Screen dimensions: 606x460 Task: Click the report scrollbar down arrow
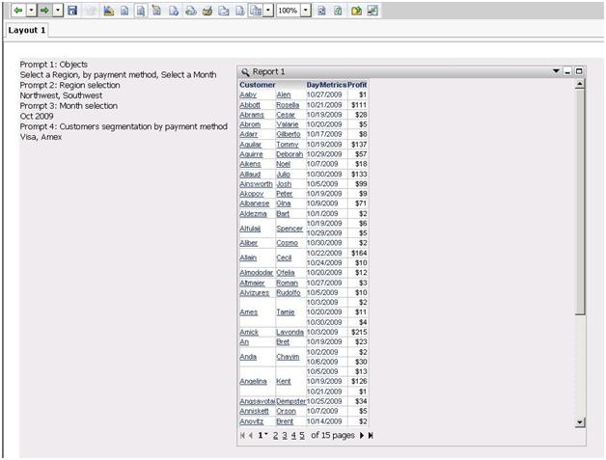(x=579, y=421)
